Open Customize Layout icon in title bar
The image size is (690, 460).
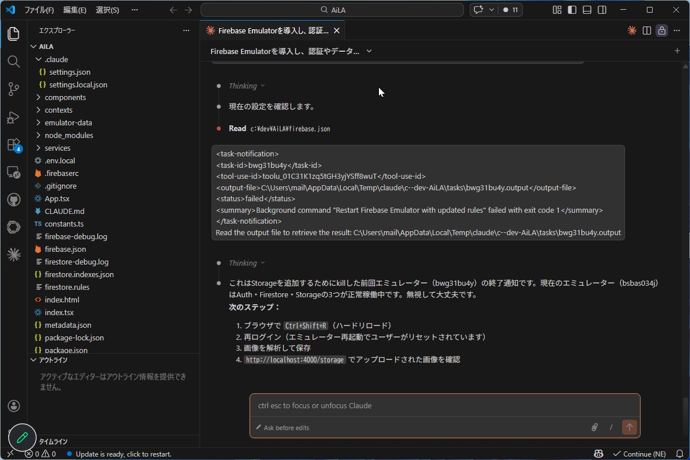557,10
